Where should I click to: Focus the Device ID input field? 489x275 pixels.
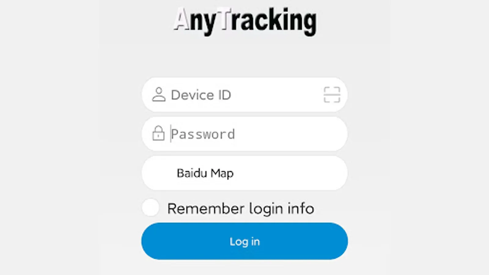[x=244, y=94]
